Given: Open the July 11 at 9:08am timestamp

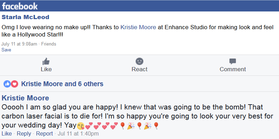Looking at the screenshot, I should pyautogui.click(x=19, y=44).
